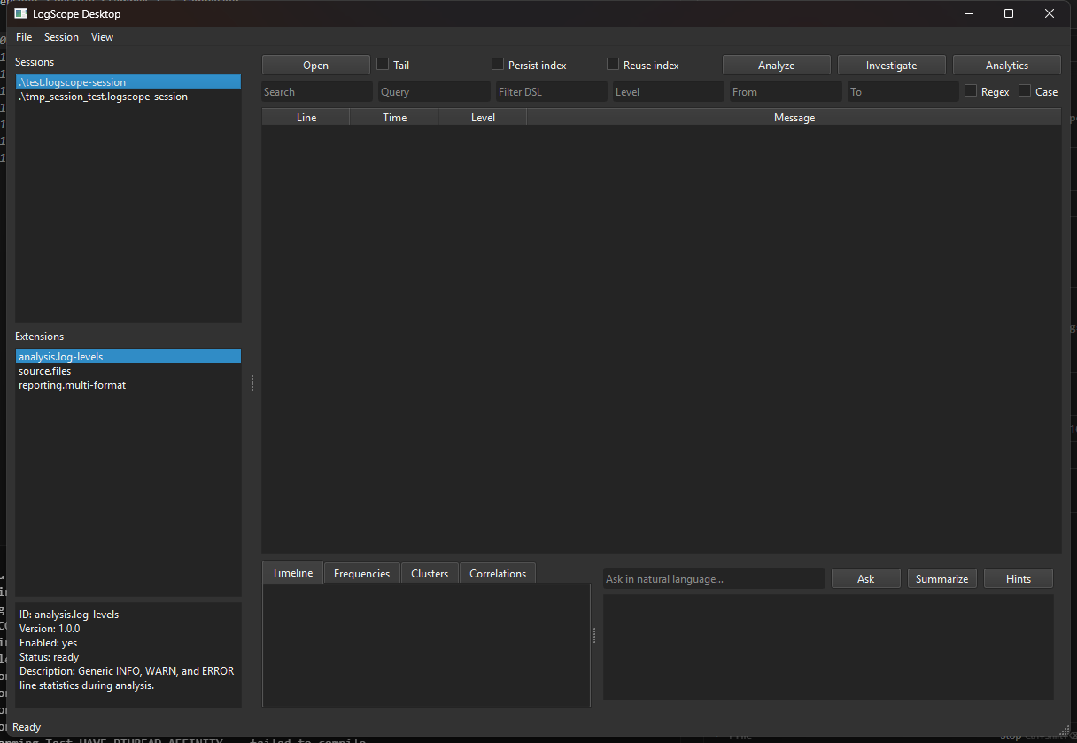Viewport: 1077px width, 743px height.
Task: Enable the Tail checkbox
Action: tap(384, 65)
